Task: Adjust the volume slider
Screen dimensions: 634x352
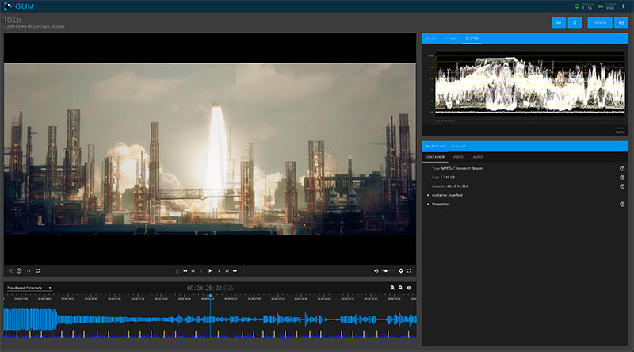Action: [x=388, y=270]
